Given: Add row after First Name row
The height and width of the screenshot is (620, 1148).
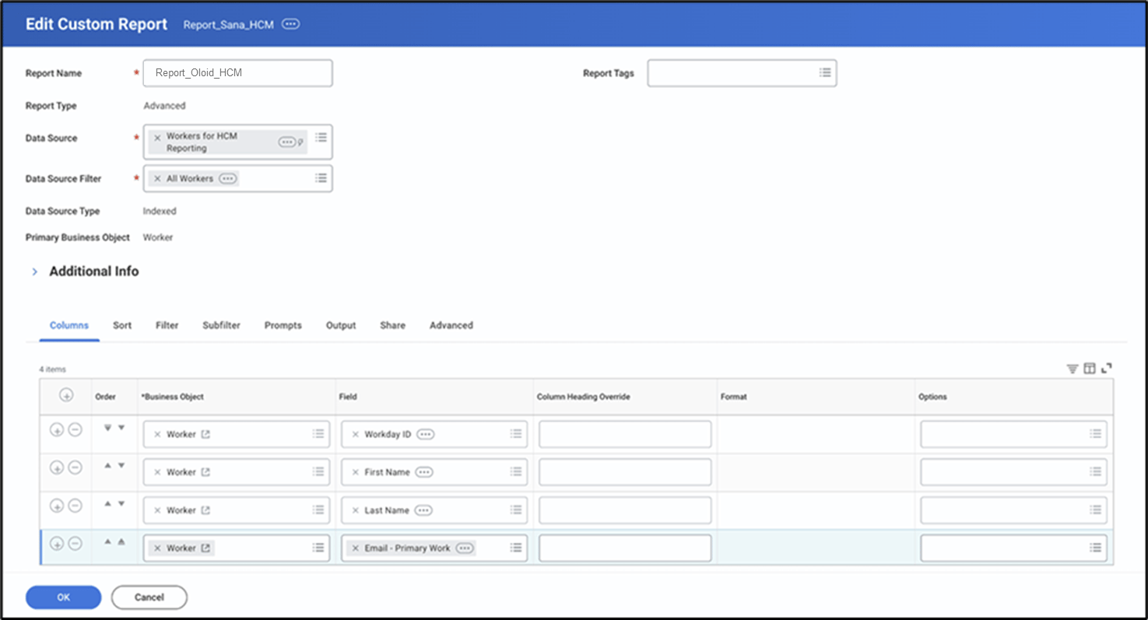Looking at the screenshot, I should tap(57, 468).
